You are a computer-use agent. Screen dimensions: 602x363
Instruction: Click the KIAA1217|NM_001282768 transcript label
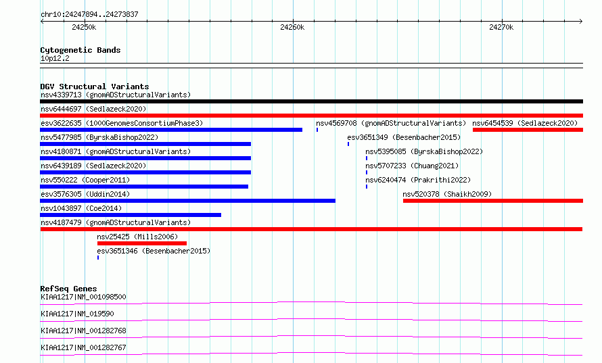83,331
